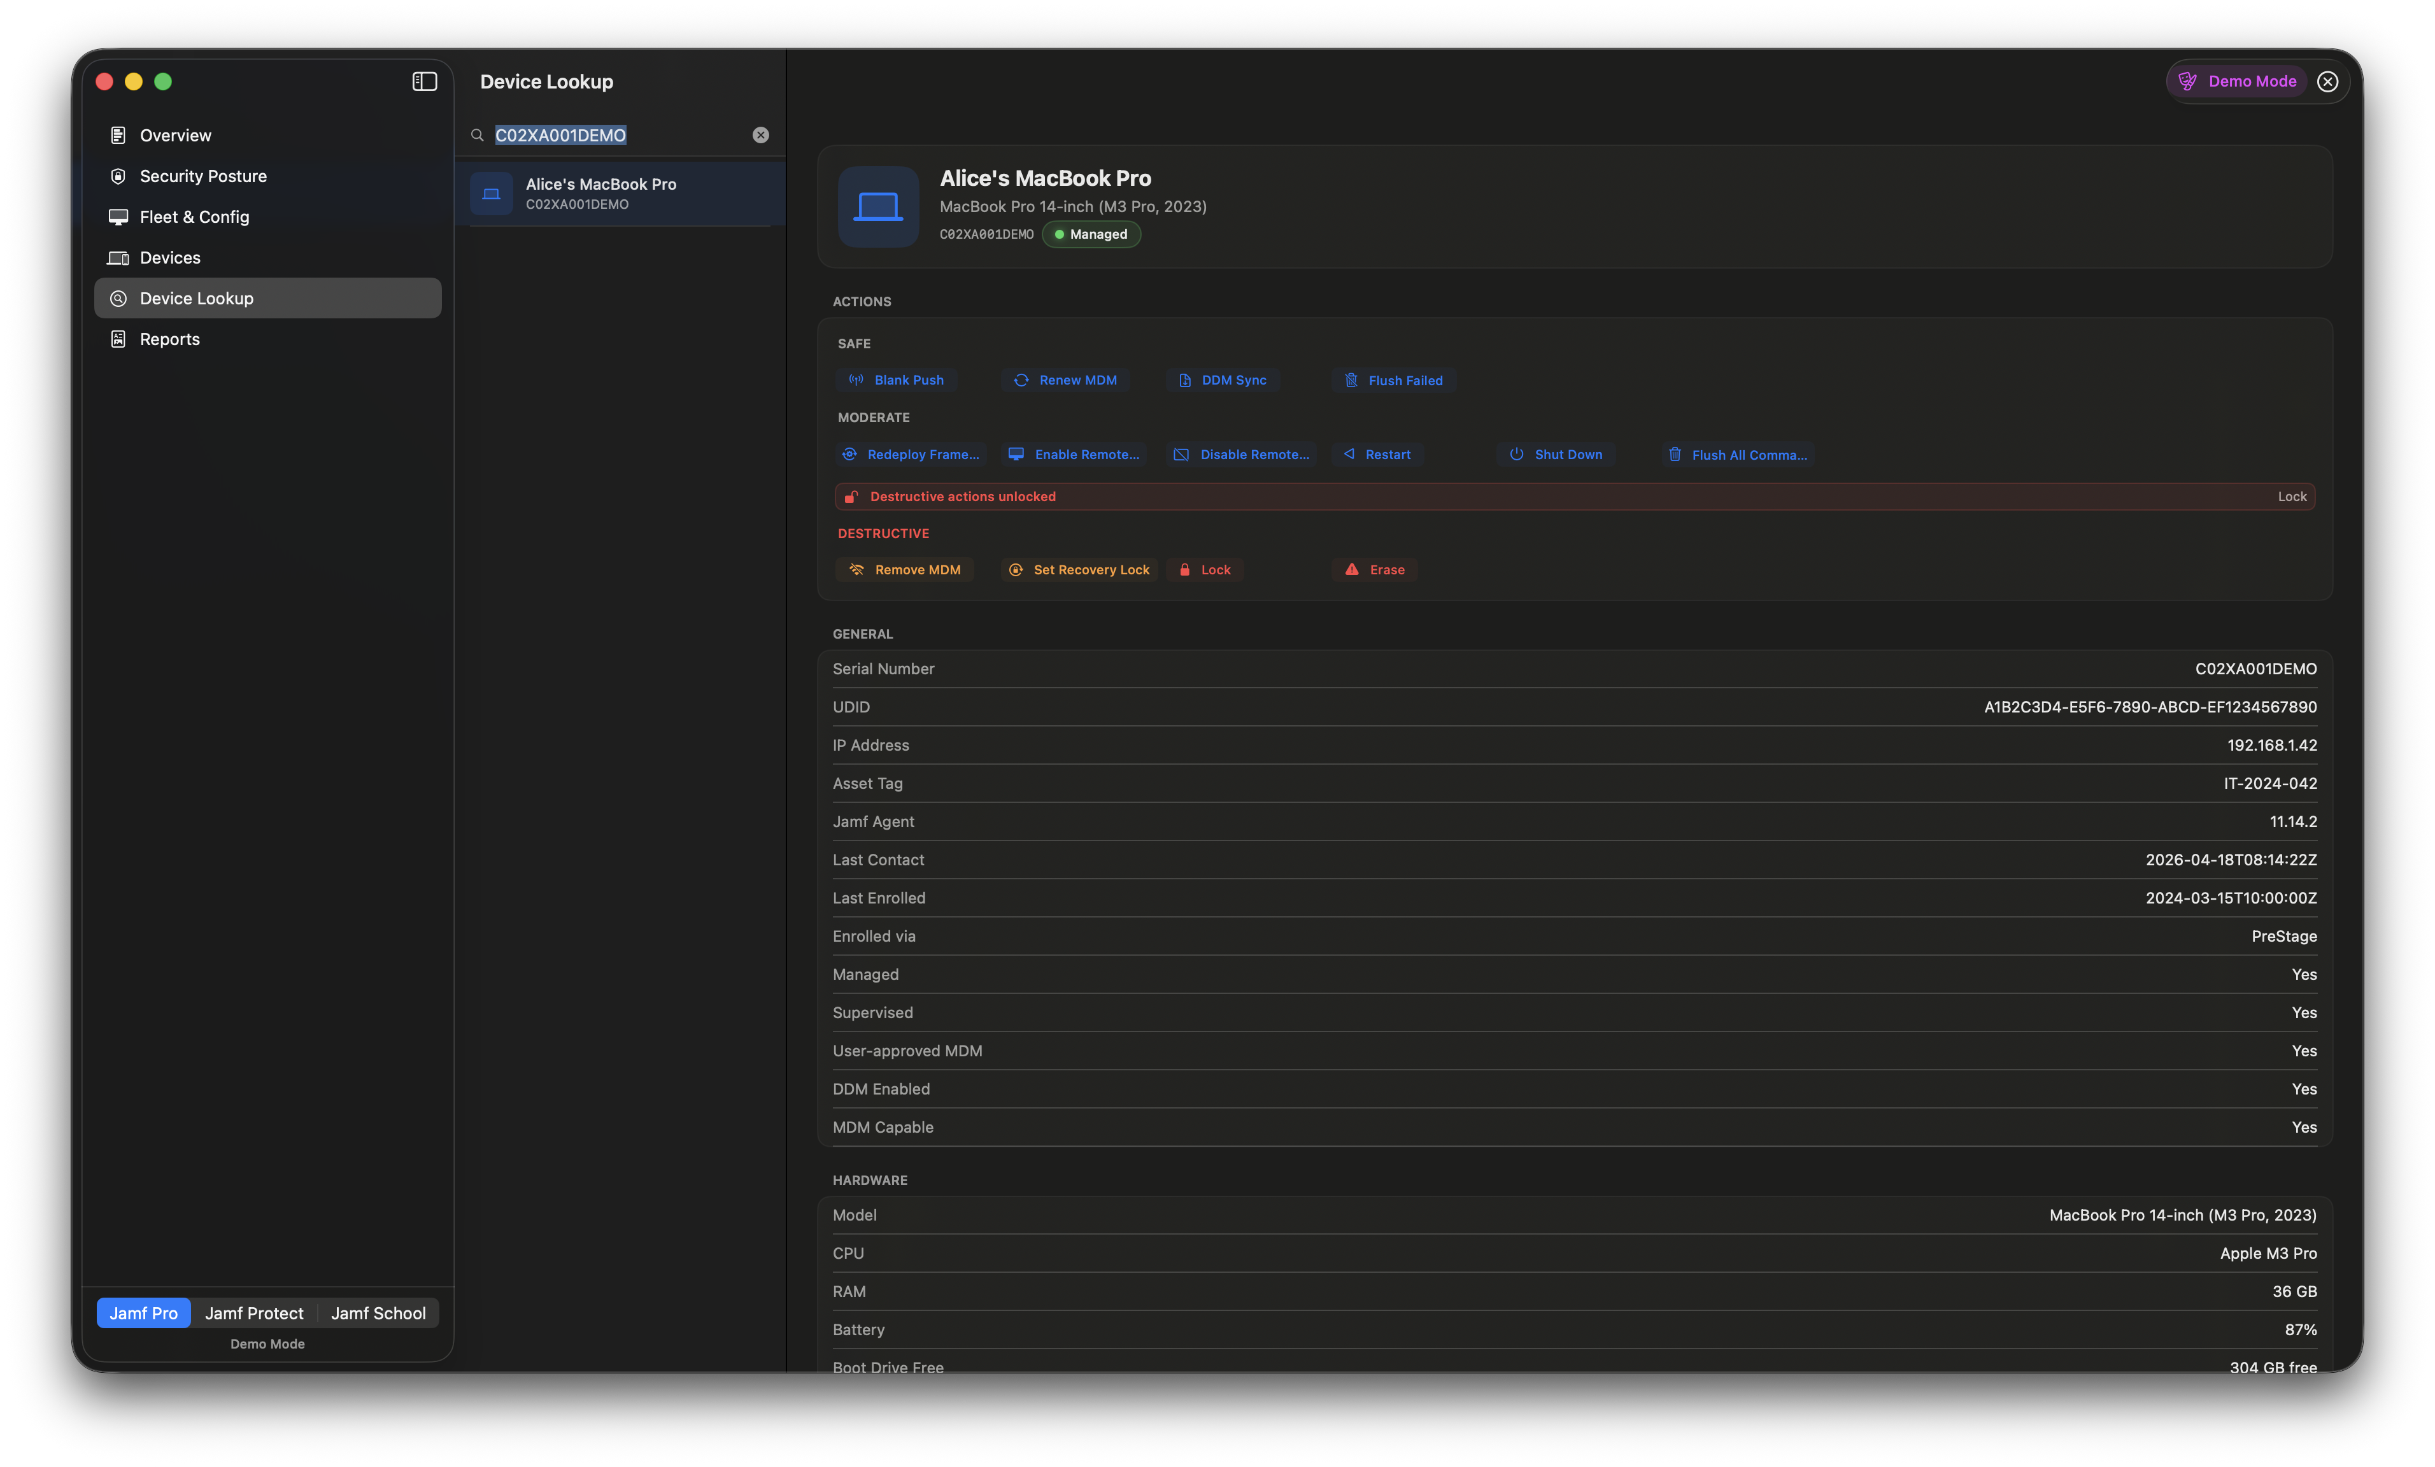Click Last Contact timestamp value
The image size is (2435, 1467).
coord(2231,860)
